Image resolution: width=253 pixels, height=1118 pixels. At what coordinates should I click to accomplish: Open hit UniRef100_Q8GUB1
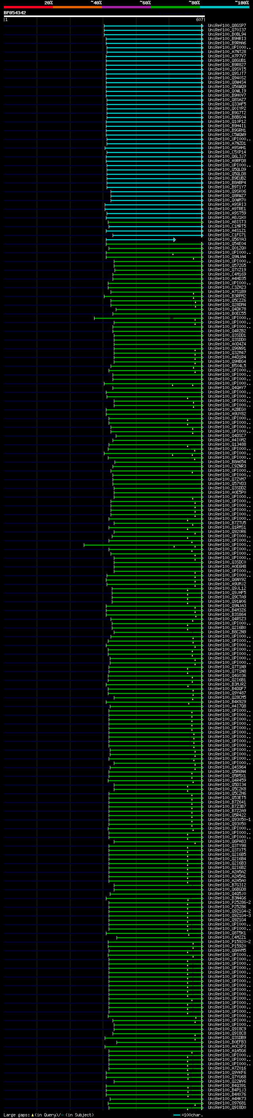[x=227, y=60]
